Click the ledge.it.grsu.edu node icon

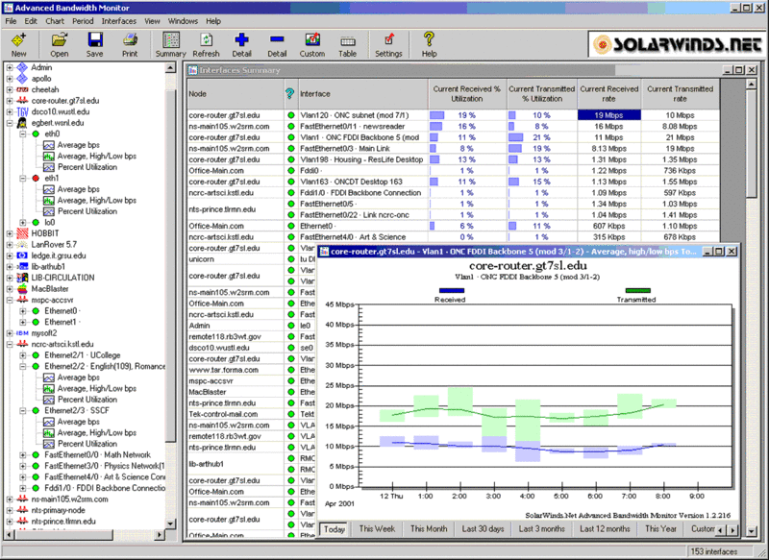(x=22, y=256)
